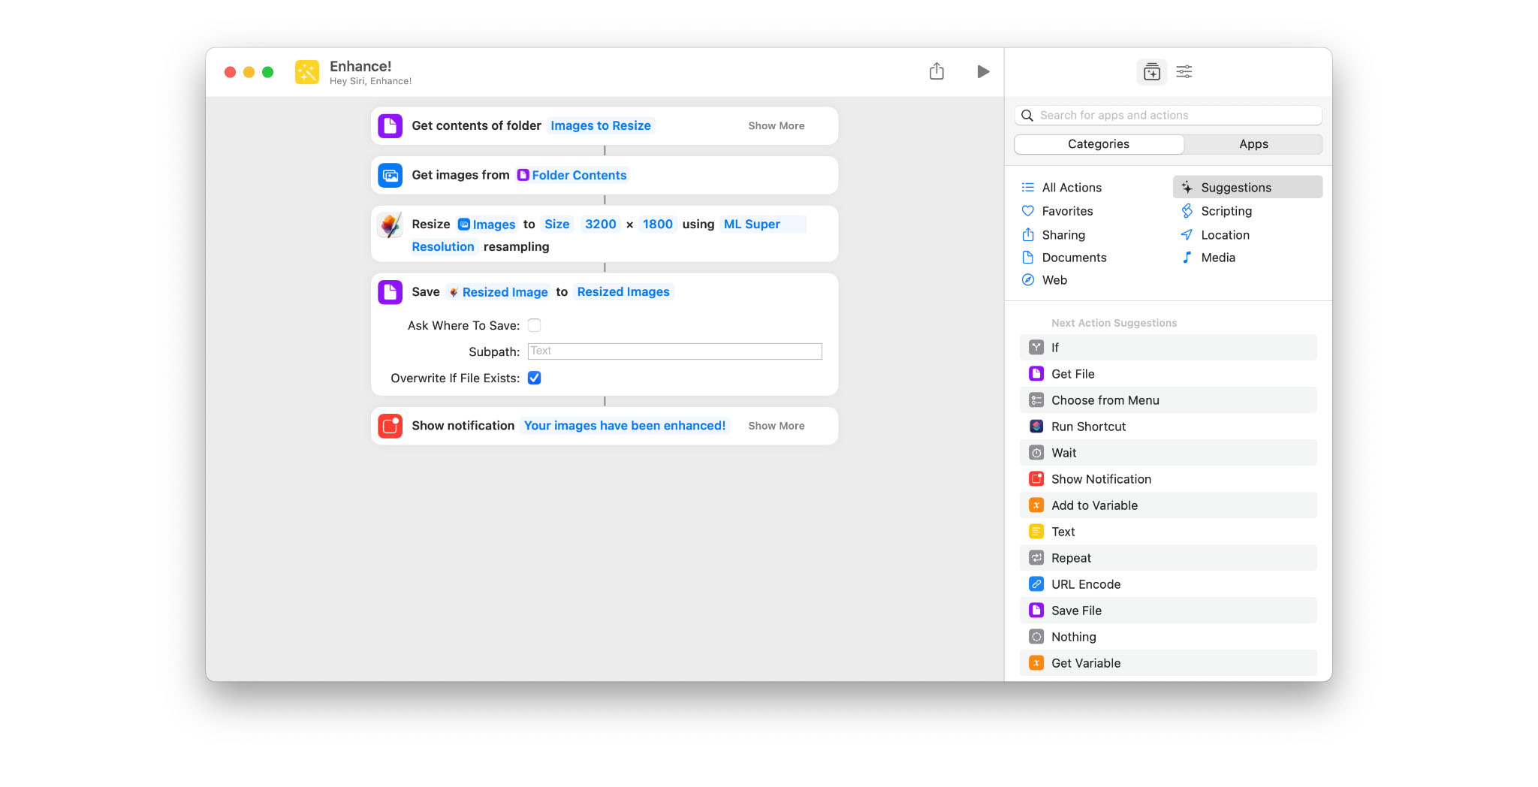Uncheck Overwrite If File Exists checkbox

535,378
